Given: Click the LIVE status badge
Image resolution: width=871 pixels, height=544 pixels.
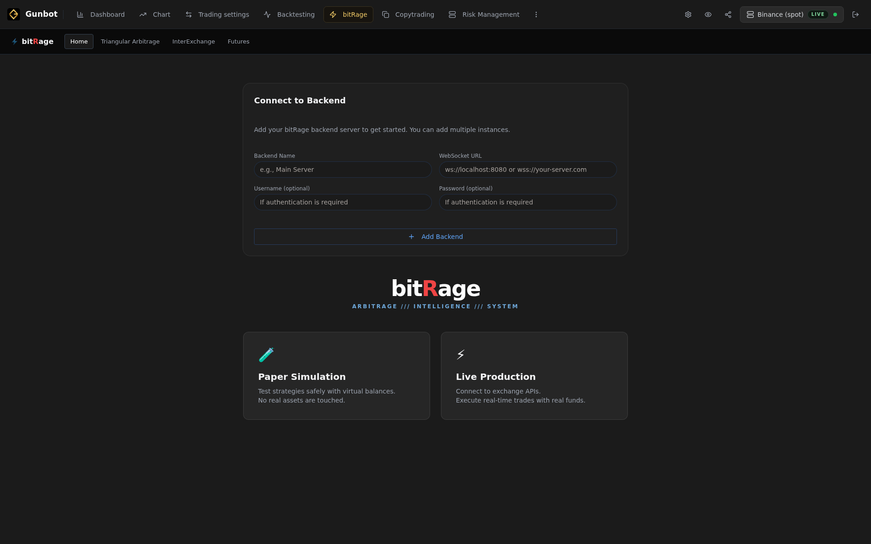Looking at the screenshot, I should coord(818,15).
